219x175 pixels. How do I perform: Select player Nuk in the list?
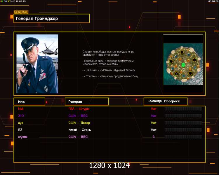coord(21,109)
